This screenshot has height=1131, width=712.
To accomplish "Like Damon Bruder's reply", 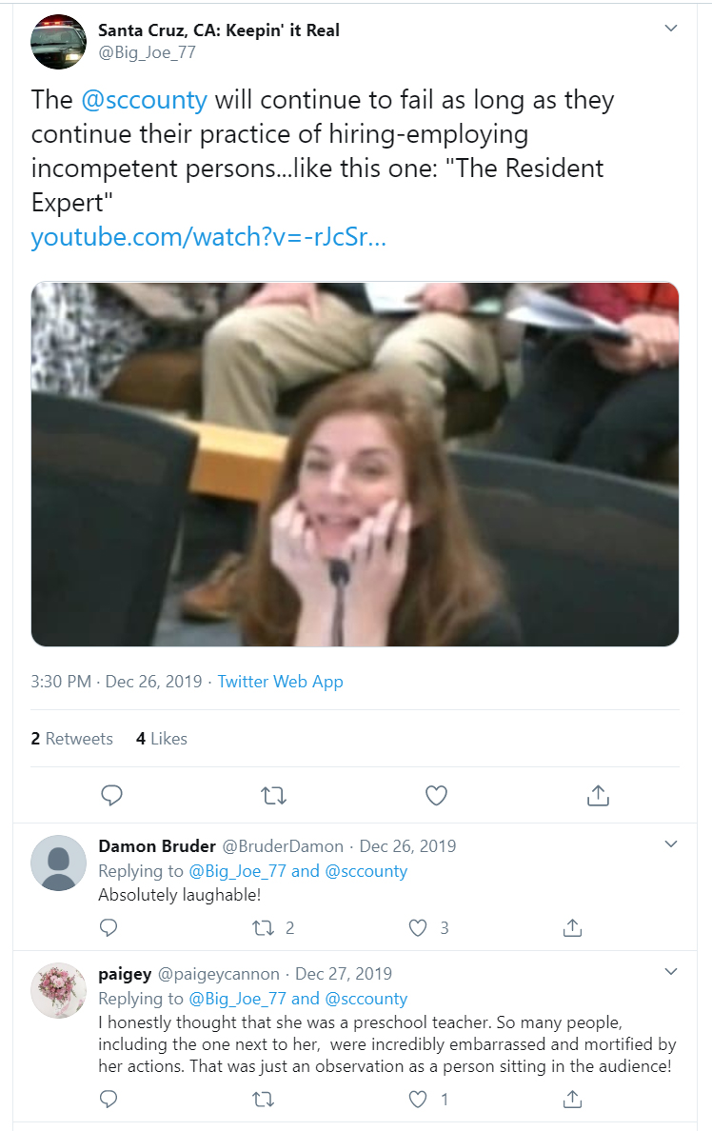I will point(418,927).
